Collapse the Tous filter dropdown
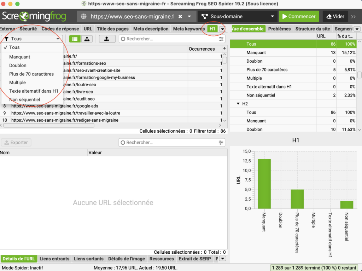This screenshot has height=271, width=362. pyautogui.click(x=32, y=39)
